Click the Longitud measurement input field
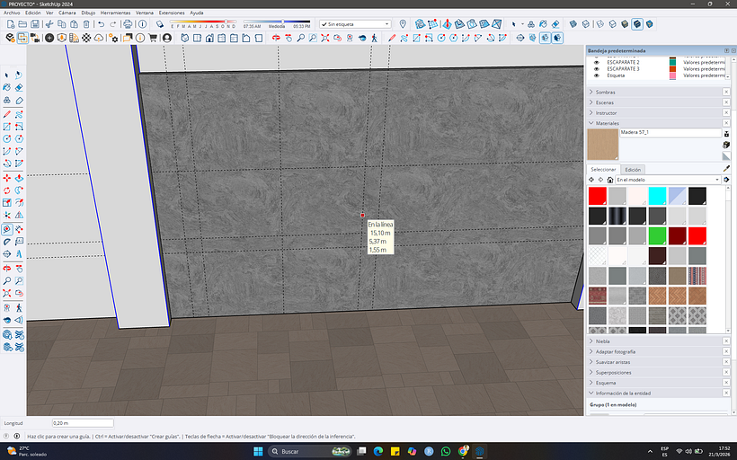This screenshot has height=460, width=737. pyautogui.click(x=83, y=423)
